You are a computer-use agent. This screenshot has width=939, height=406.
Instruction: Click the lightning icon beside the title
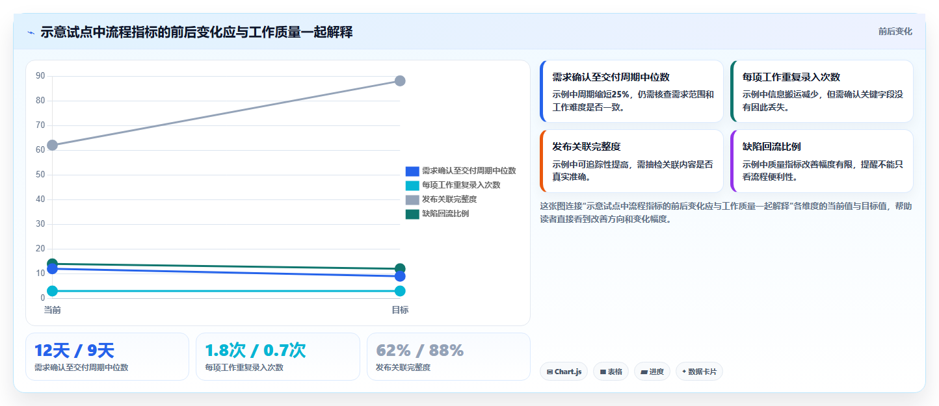point(31,32)
